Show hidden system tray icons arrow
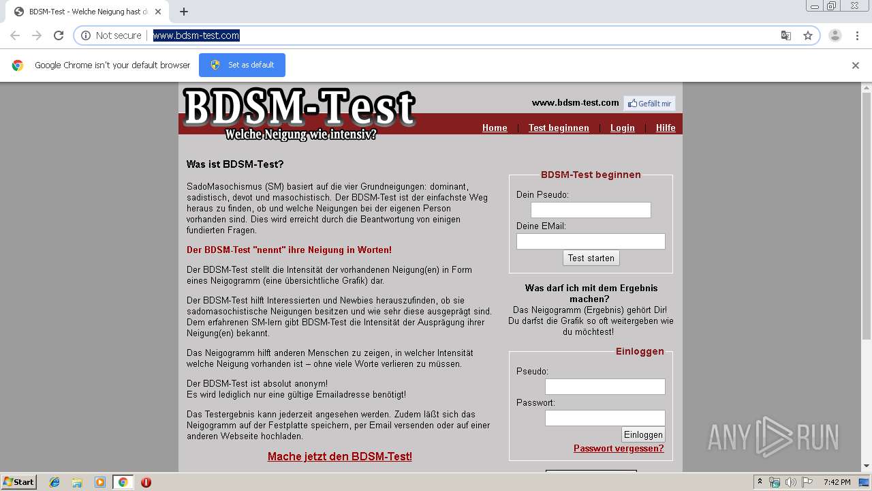 (x=760, y=482)
